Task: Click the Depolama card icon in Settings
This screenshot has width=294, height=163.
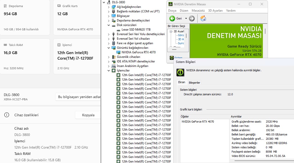Action: pyautogui.click(x=5, y=6)
